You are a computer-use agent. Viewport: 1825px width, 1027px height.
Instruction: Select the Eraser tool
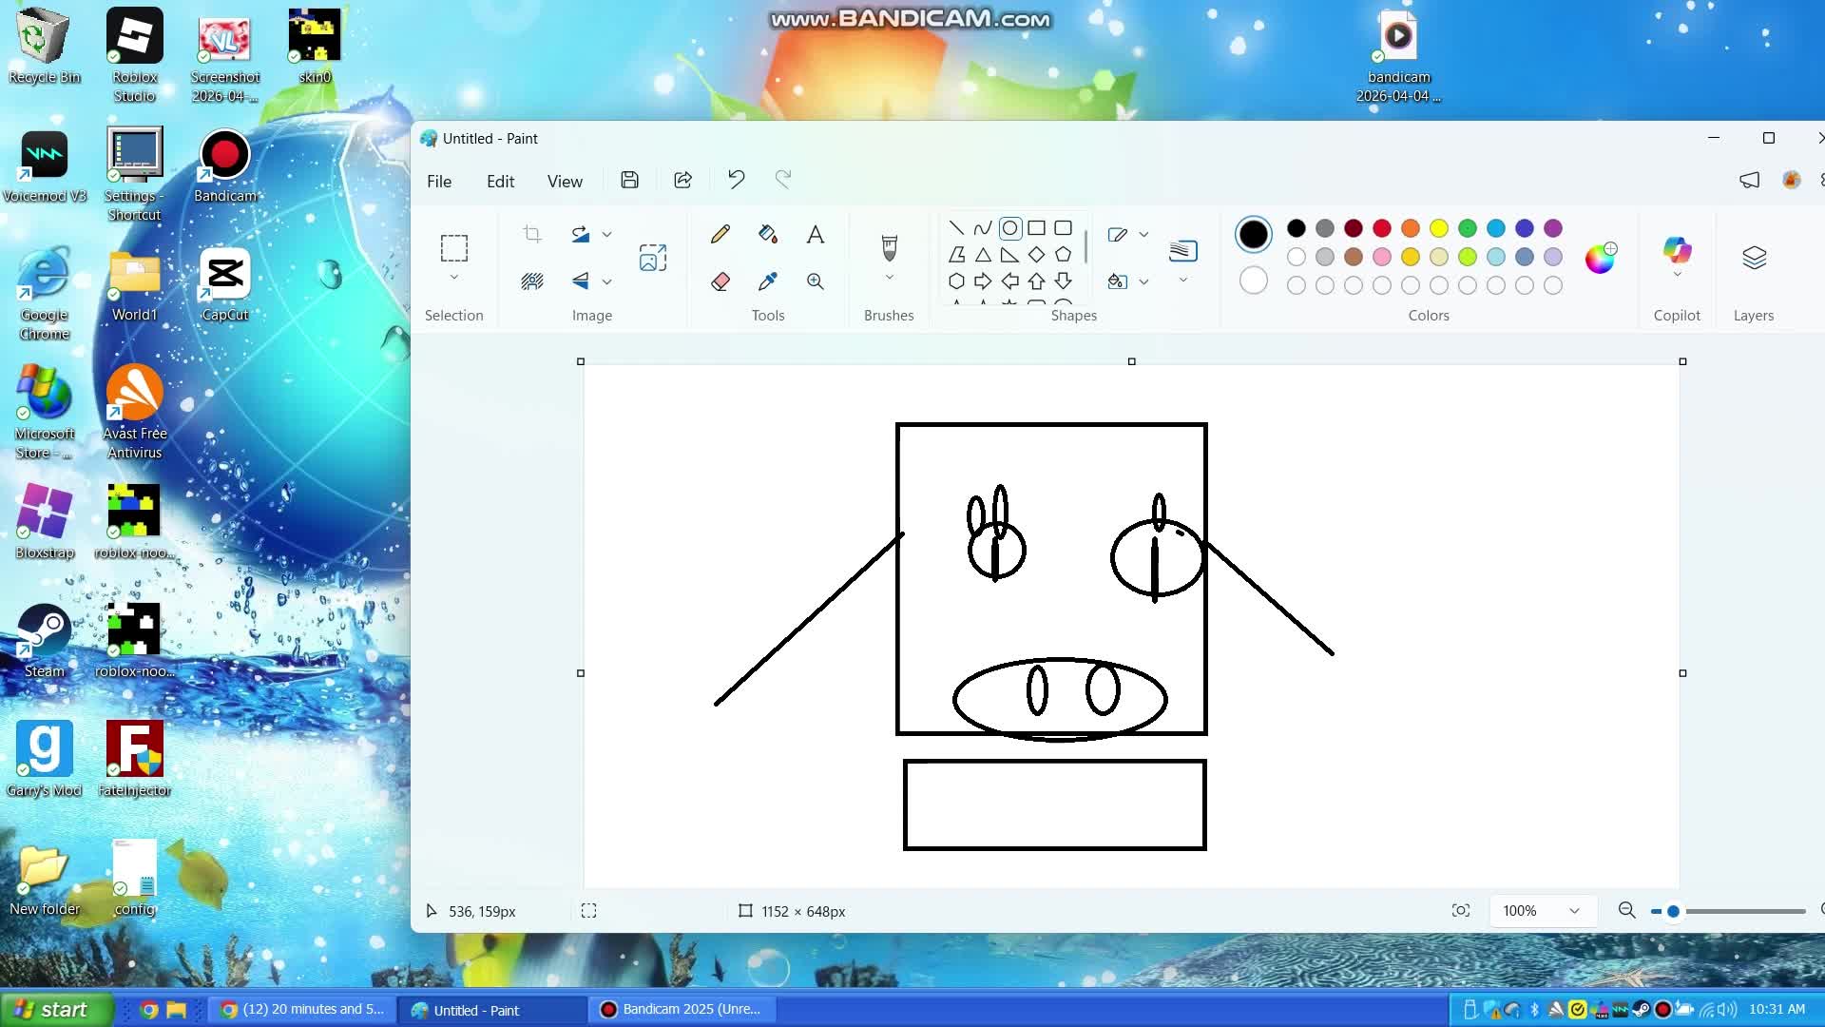pos(720,281)
